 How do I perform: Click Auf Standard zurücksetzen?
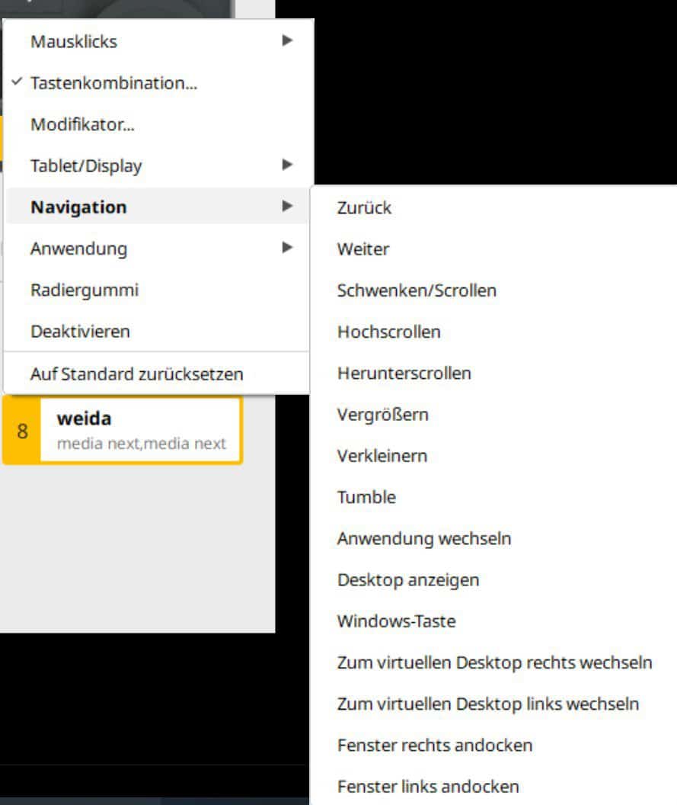coord(137,374)
